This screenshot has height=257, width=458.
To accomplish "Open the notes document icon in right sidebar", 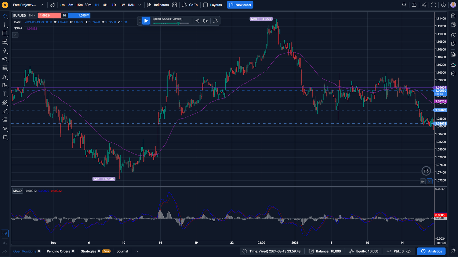I will [x=453, y=16].
